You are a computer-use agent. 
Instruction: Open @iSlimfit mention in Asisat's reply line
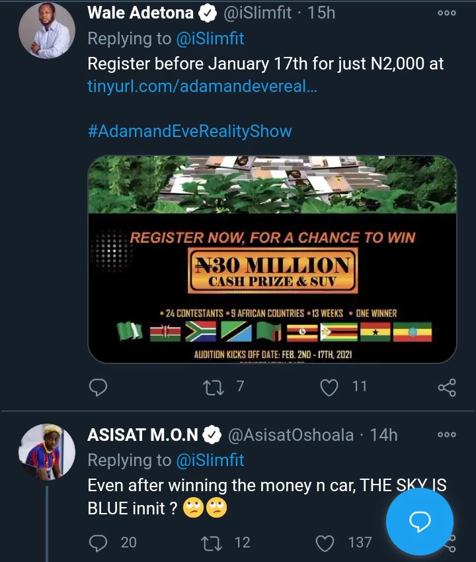click(x=209, y=459)
